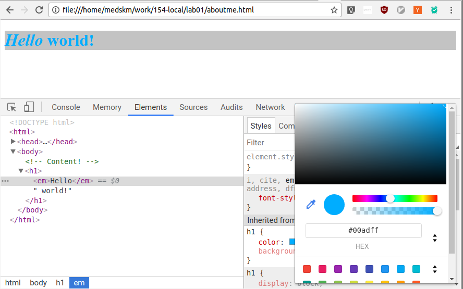
Task: Click the green alarm clock extension
Action: (x=434, y=10)
